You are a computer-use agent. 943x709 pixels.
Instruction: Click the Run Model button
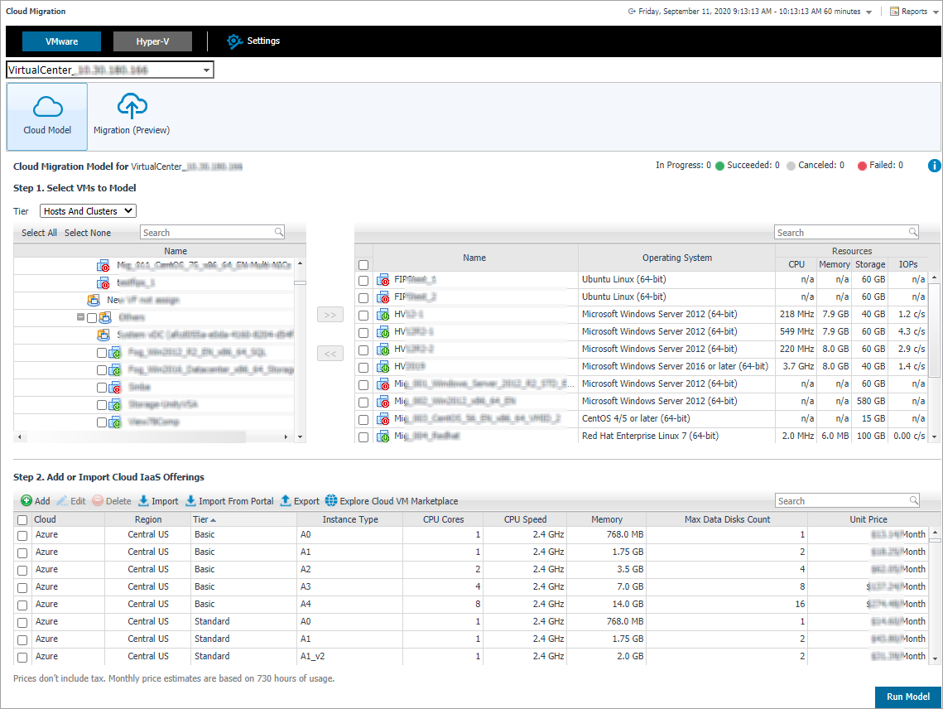click(x=907, y=697)
